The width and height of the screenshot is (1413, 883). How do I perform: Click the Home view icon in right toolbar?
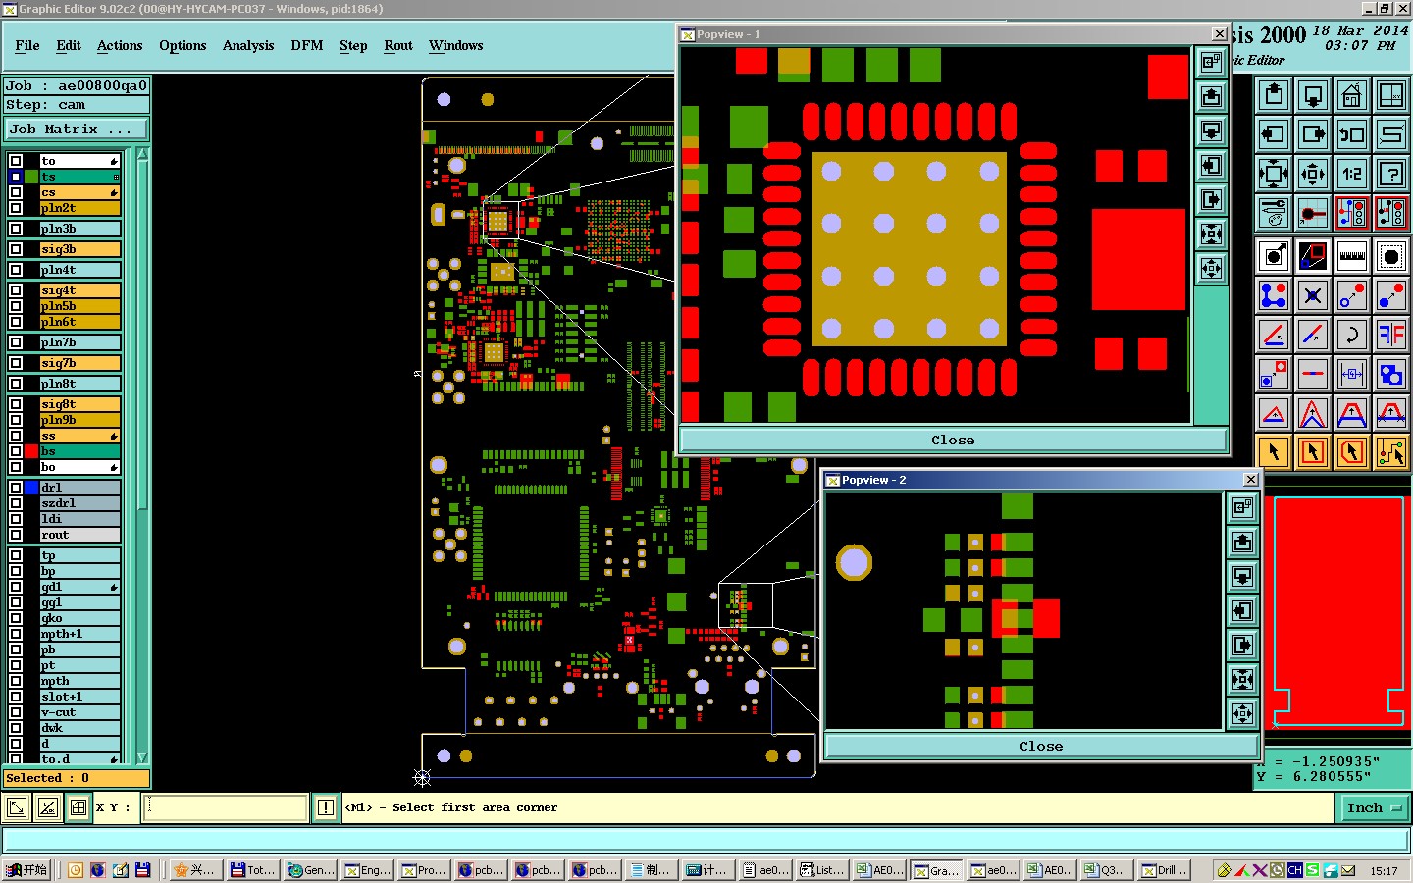coord(1352,95)
